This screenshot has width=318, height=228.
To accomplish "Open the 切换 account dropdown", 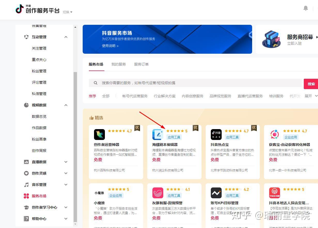I will (68, 12).
